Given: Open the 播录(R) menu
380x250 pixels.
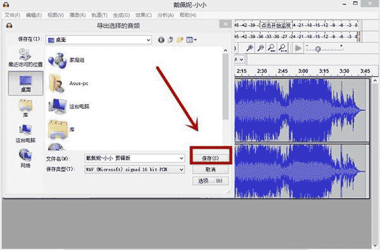Looking at the screenshot, I should (x=77, y=15).
